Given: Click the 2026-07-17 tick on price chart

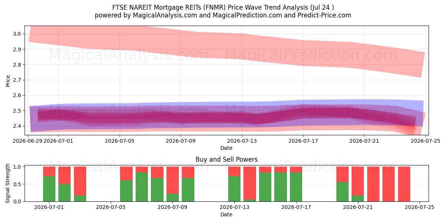Looking at the screenshot, I should coord(303,141).
